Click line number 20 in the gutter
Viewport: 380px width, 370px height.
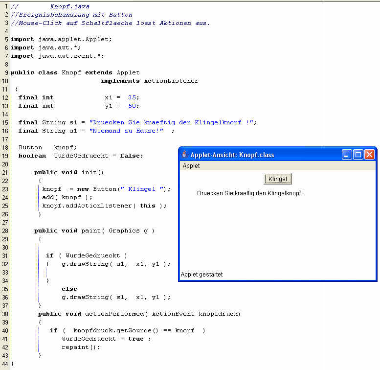point(5,164)
